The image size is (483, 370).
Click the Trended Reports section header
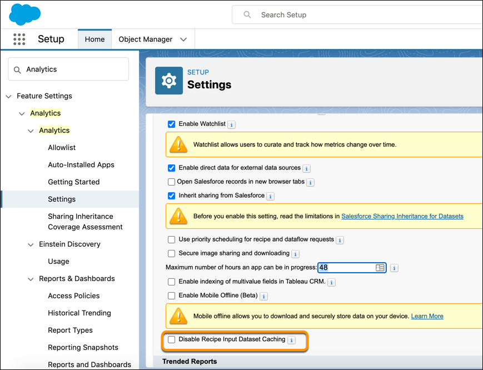click(x=190, y=361)
